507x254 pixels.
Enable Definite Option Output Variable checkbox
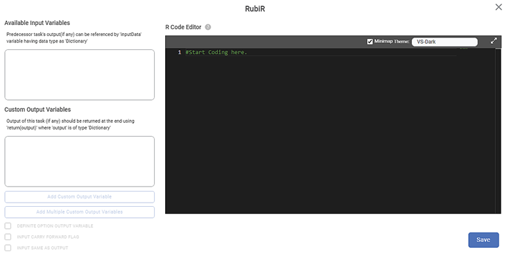(x=8, y=226)
